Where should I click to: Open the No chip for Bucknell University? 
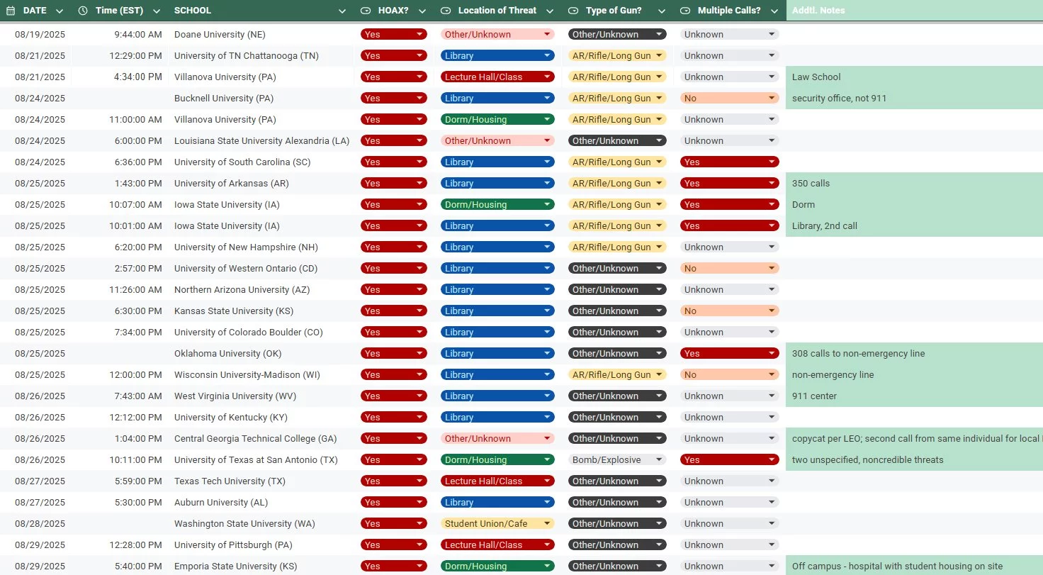tap(730, 98)
